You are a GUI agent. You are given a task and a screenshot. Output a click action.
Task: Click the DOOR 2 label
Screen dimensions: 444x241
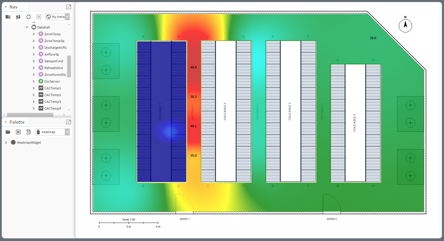pos(332,219)
